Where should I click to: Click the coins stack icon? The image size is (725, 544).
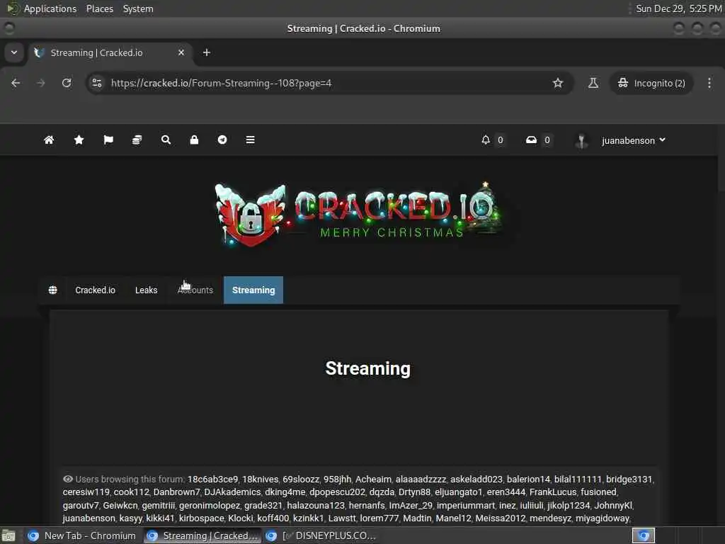(x=137, y=140)
